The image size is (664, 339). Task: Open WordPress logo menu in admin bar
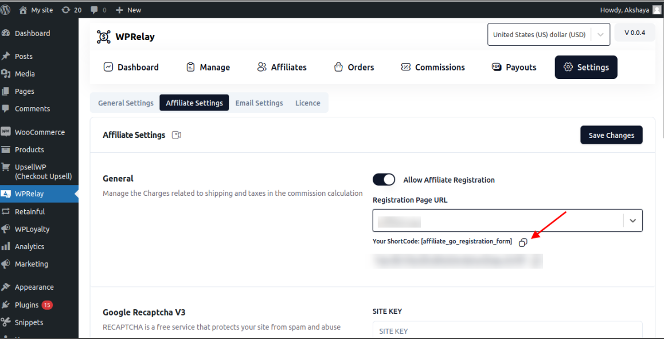7,10
